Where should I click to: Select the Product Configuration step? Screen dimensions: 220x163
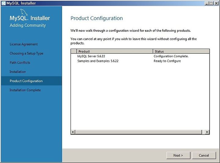tap(31, 81)
